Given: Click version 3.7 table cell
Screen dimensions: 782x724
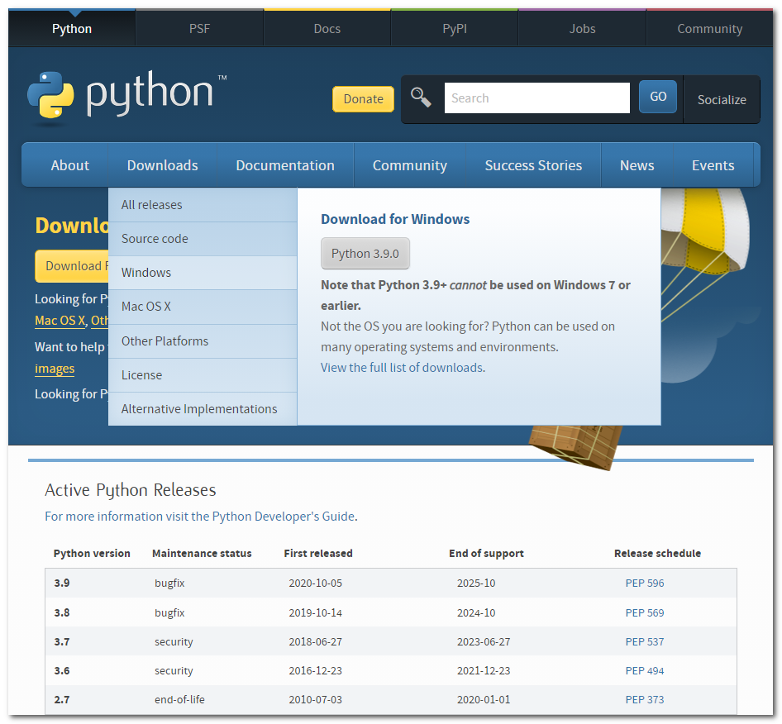Looking at the screenshot, I should click(62, 641).
